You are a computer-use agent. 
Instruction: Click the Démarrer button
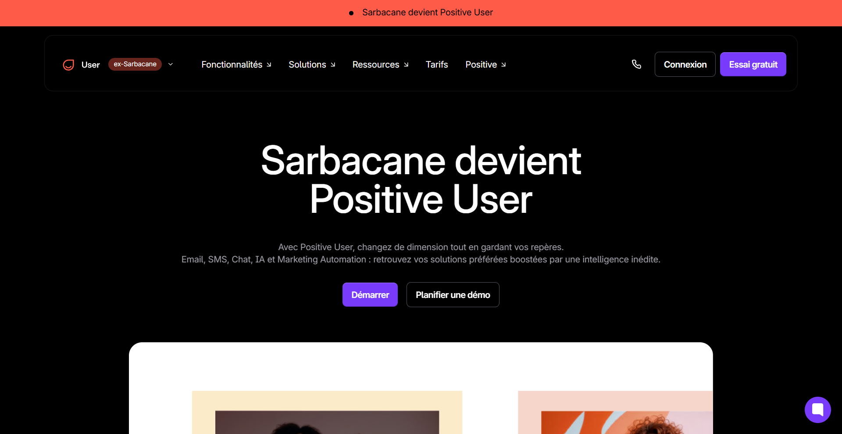pyautogui.click(x=370, y=295)
